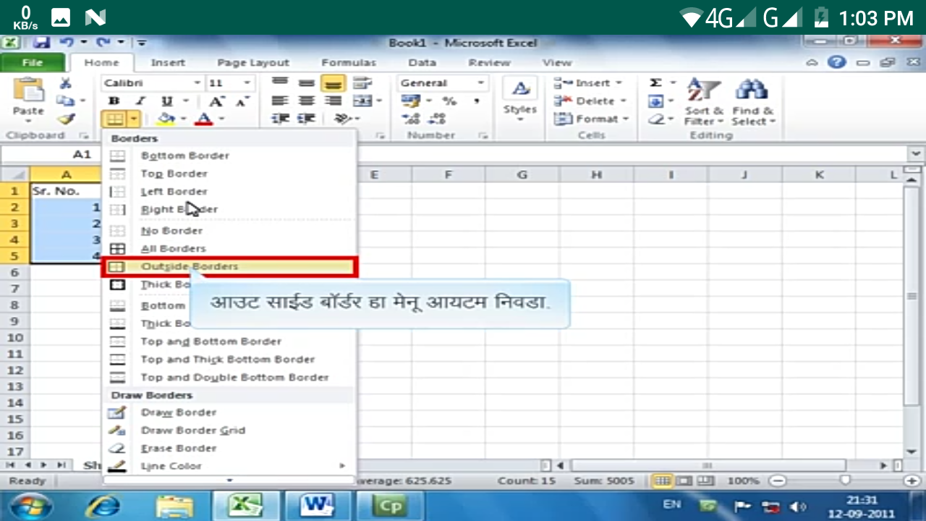Choose Bottom Border from the menu
The width and height of the screenshot is (926, 521).
tap(229, 156)
